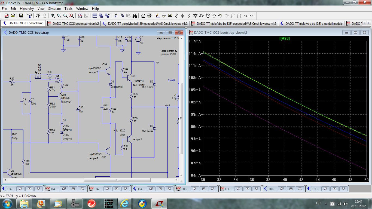Viewport: 372px width, 209px height.
Task: Click the New Schematic toolbar icon
Action: 6,16
